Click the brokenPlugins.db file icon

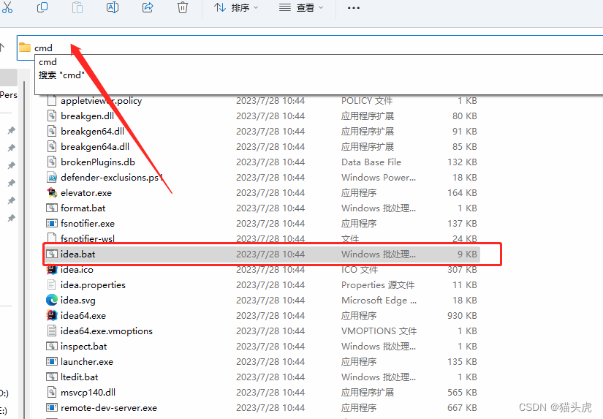point(52,162)
